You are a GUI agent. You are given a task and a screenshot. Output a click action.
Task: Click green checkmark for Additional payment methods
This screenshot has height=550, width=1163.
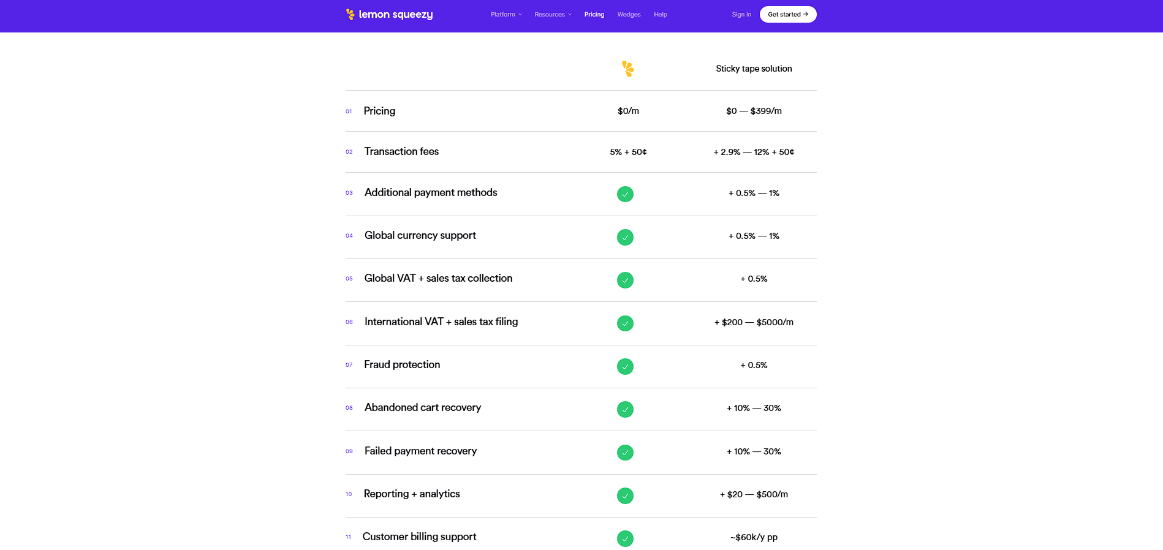pyautogui.click(x=625, y=194)
